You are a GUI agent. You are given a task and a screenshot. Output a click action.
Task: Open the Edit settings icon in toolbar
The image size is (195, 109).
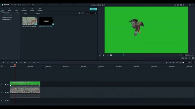(38, 63)
